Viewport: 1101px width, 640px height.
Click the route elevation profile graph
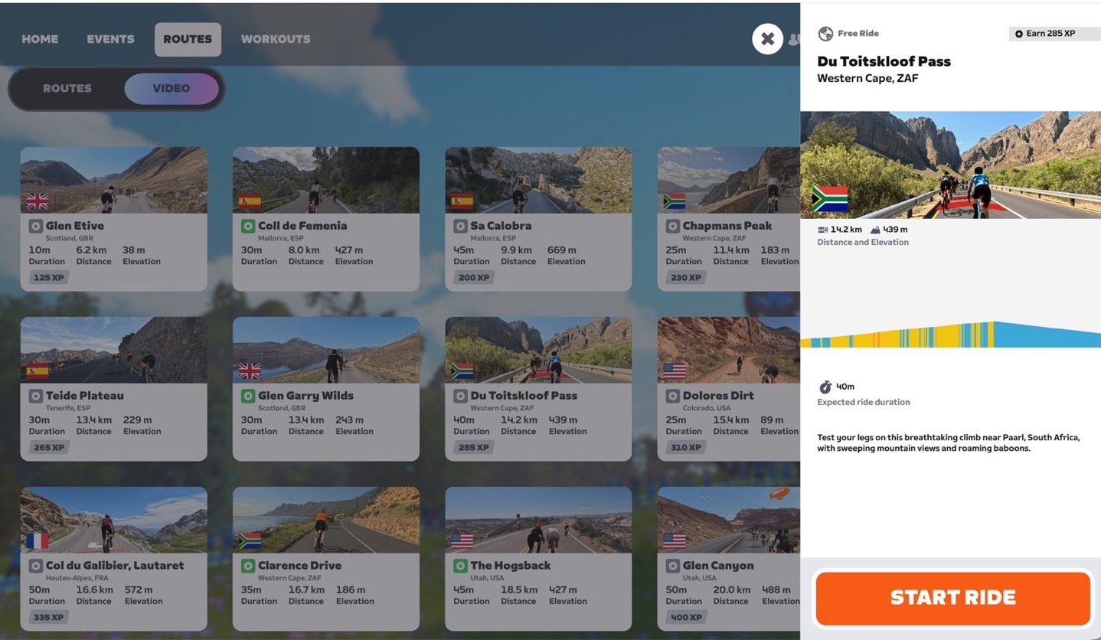(x=950, y=335)
